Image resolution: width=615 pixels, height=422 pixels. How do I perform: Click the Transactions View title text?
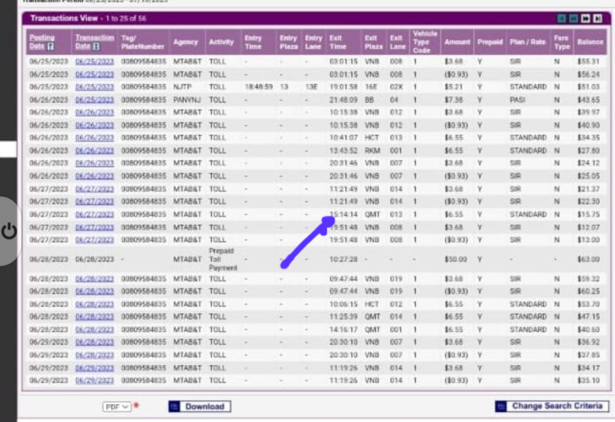tap(63, 19)
